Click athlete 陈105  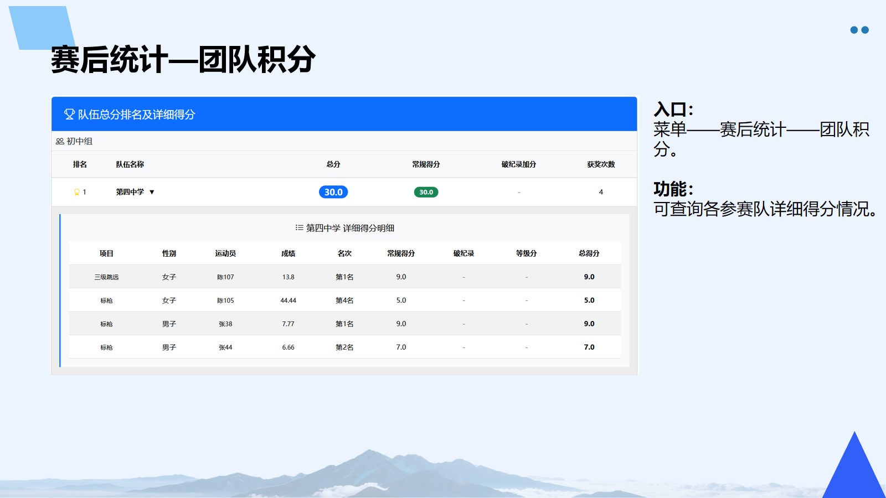tap(225, 300)
